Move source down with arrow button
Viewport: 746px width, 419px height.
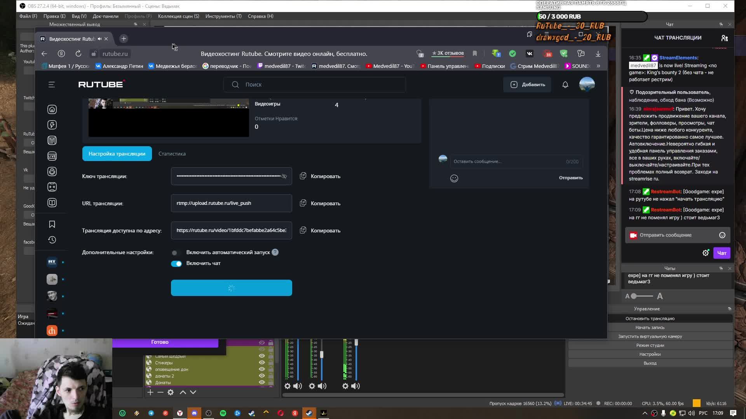click(x=193, y=392)
